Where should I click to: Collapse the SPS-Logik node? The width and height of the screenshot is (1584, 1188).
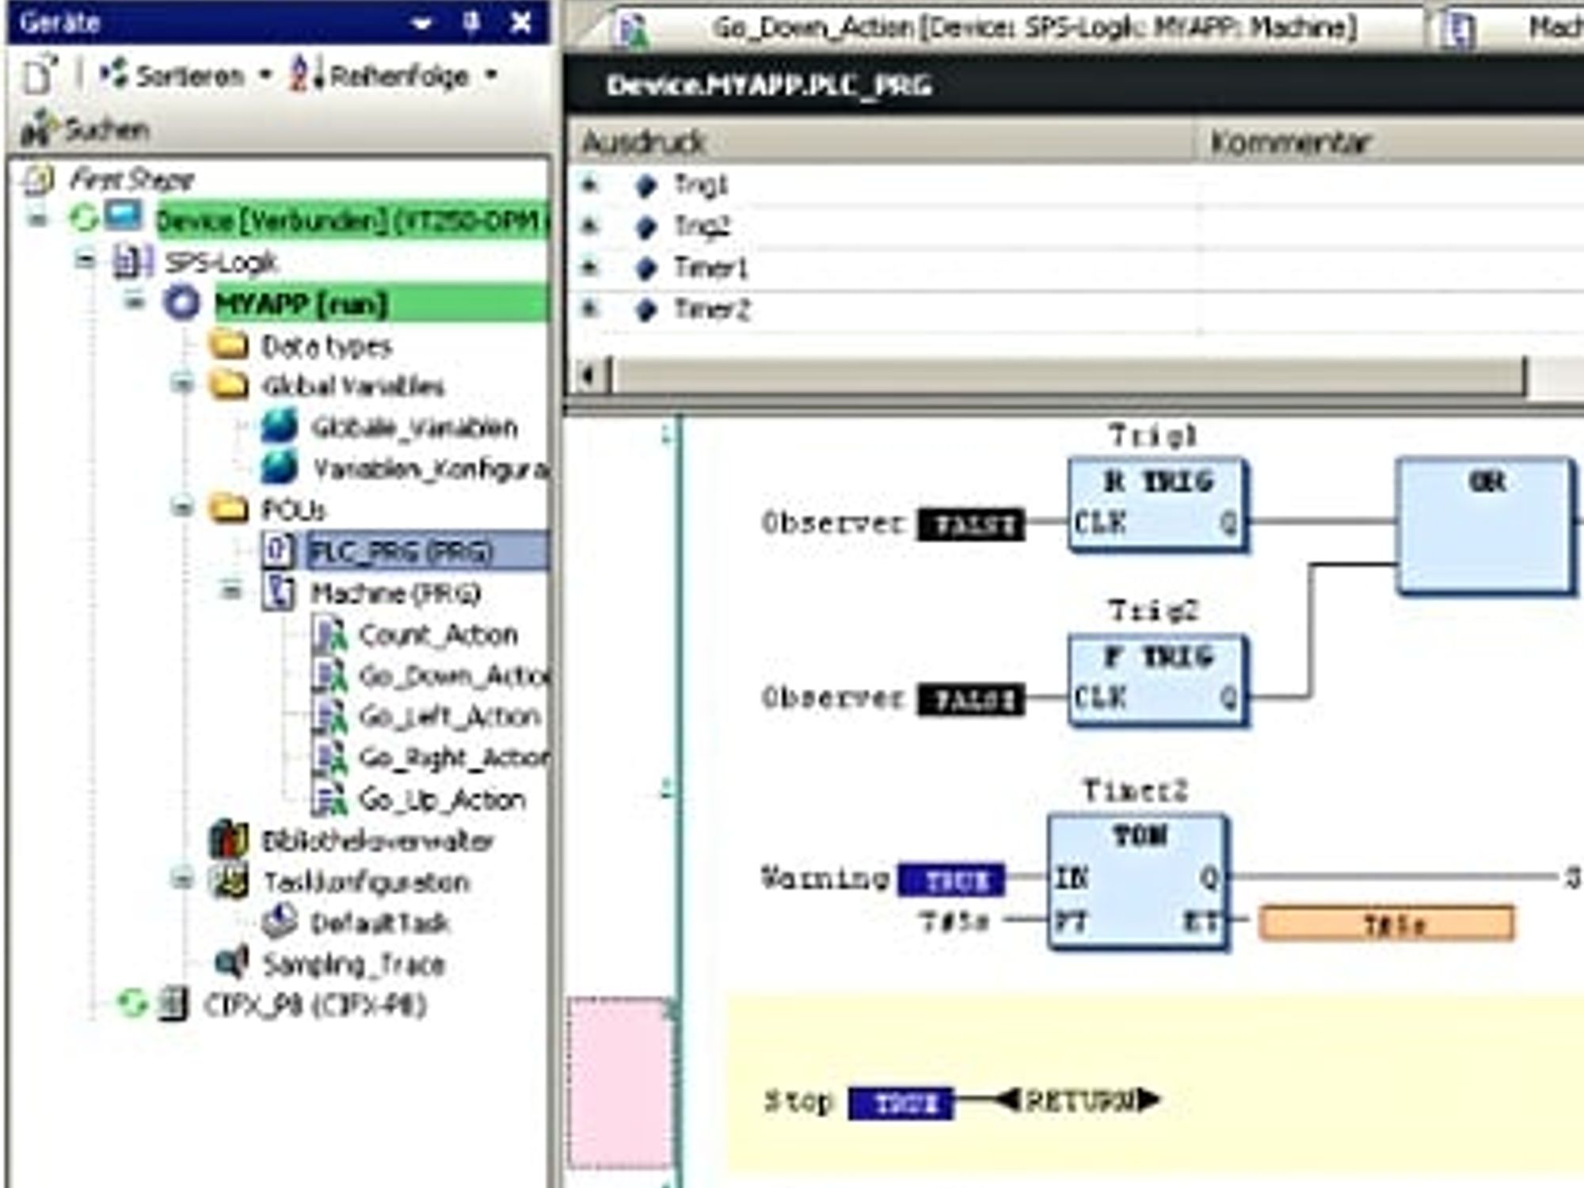coord(85,261)
